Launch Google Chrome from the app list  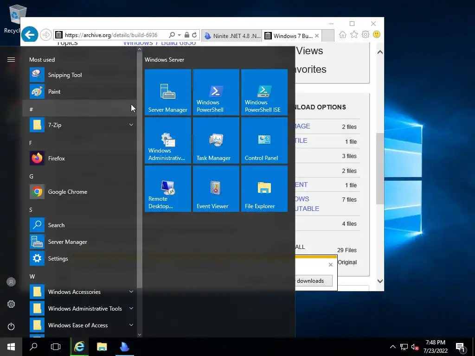[80, 191]
